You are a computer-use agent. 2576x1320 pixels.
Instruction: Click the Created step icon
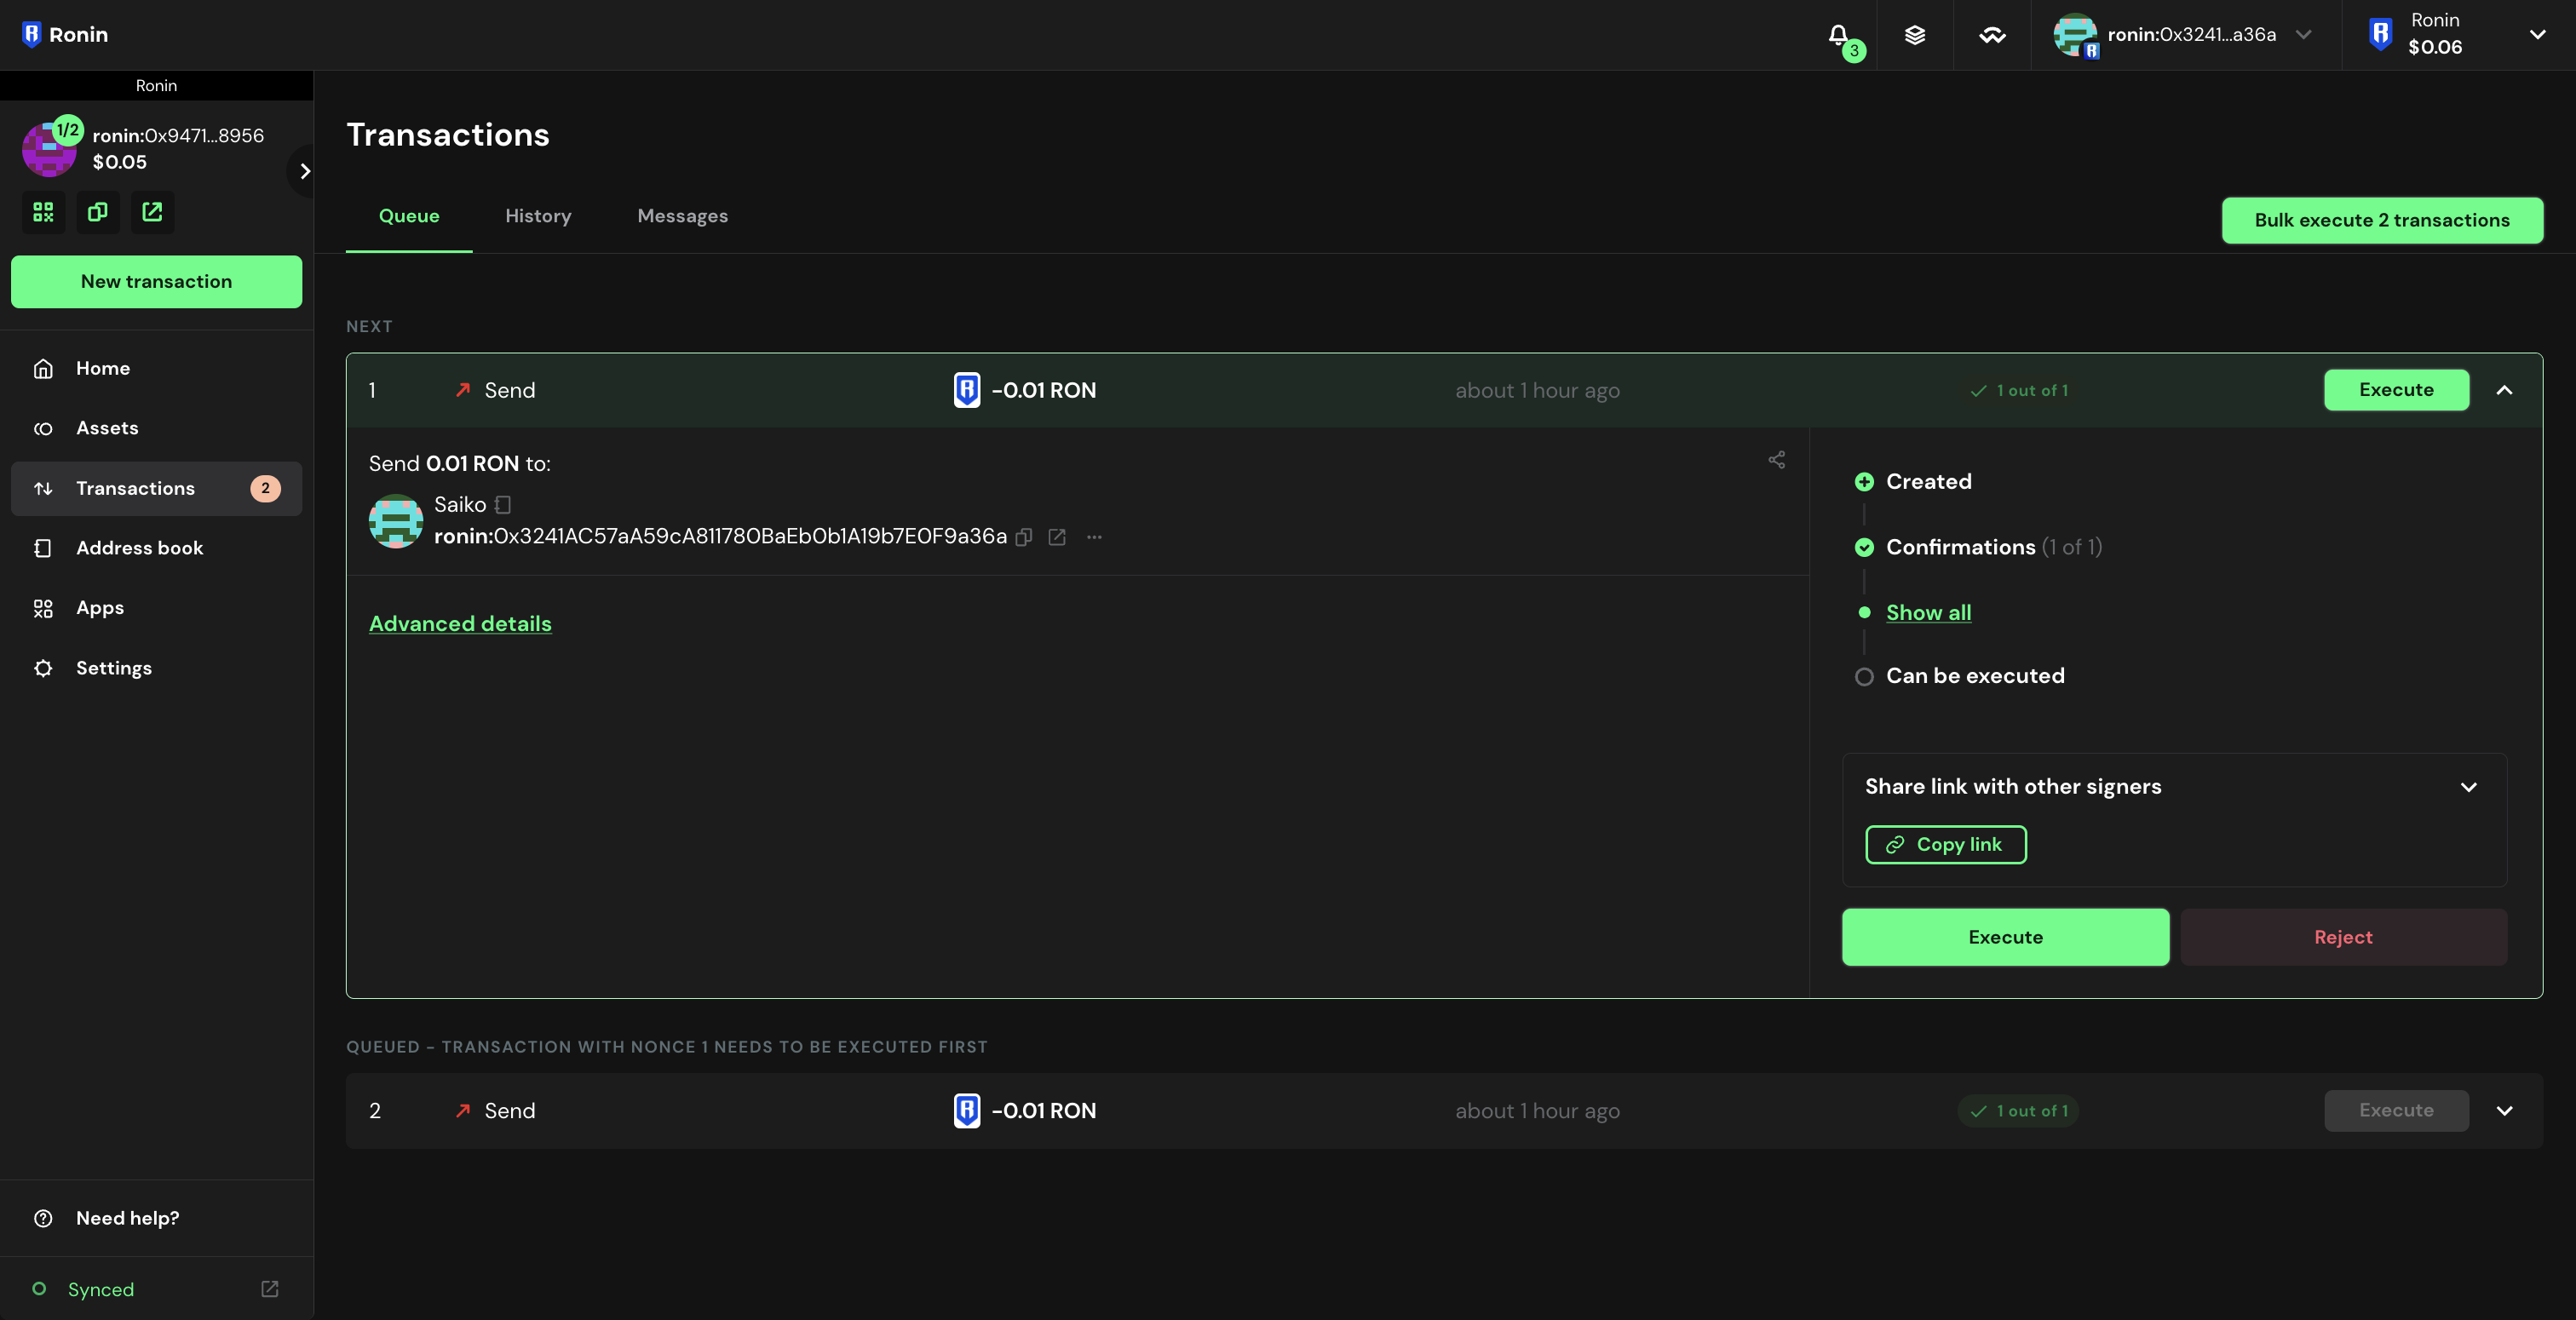click(1864, 482)
